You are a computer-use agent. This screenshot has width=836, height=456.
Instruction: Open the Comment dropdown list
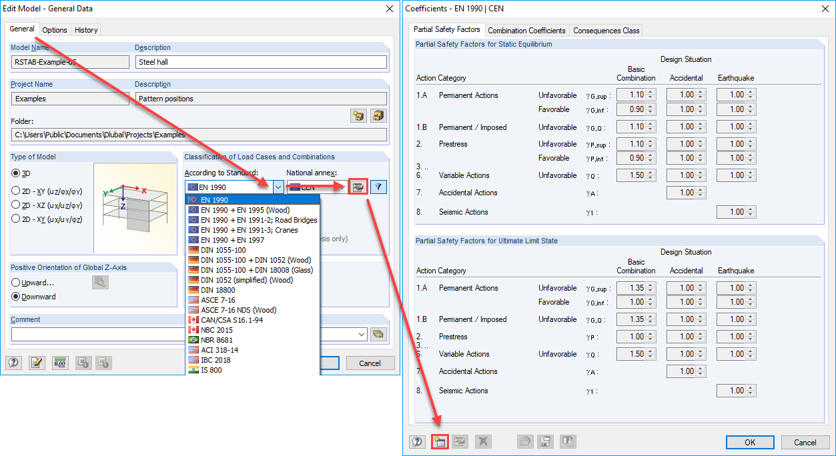(x=361, y=335)
